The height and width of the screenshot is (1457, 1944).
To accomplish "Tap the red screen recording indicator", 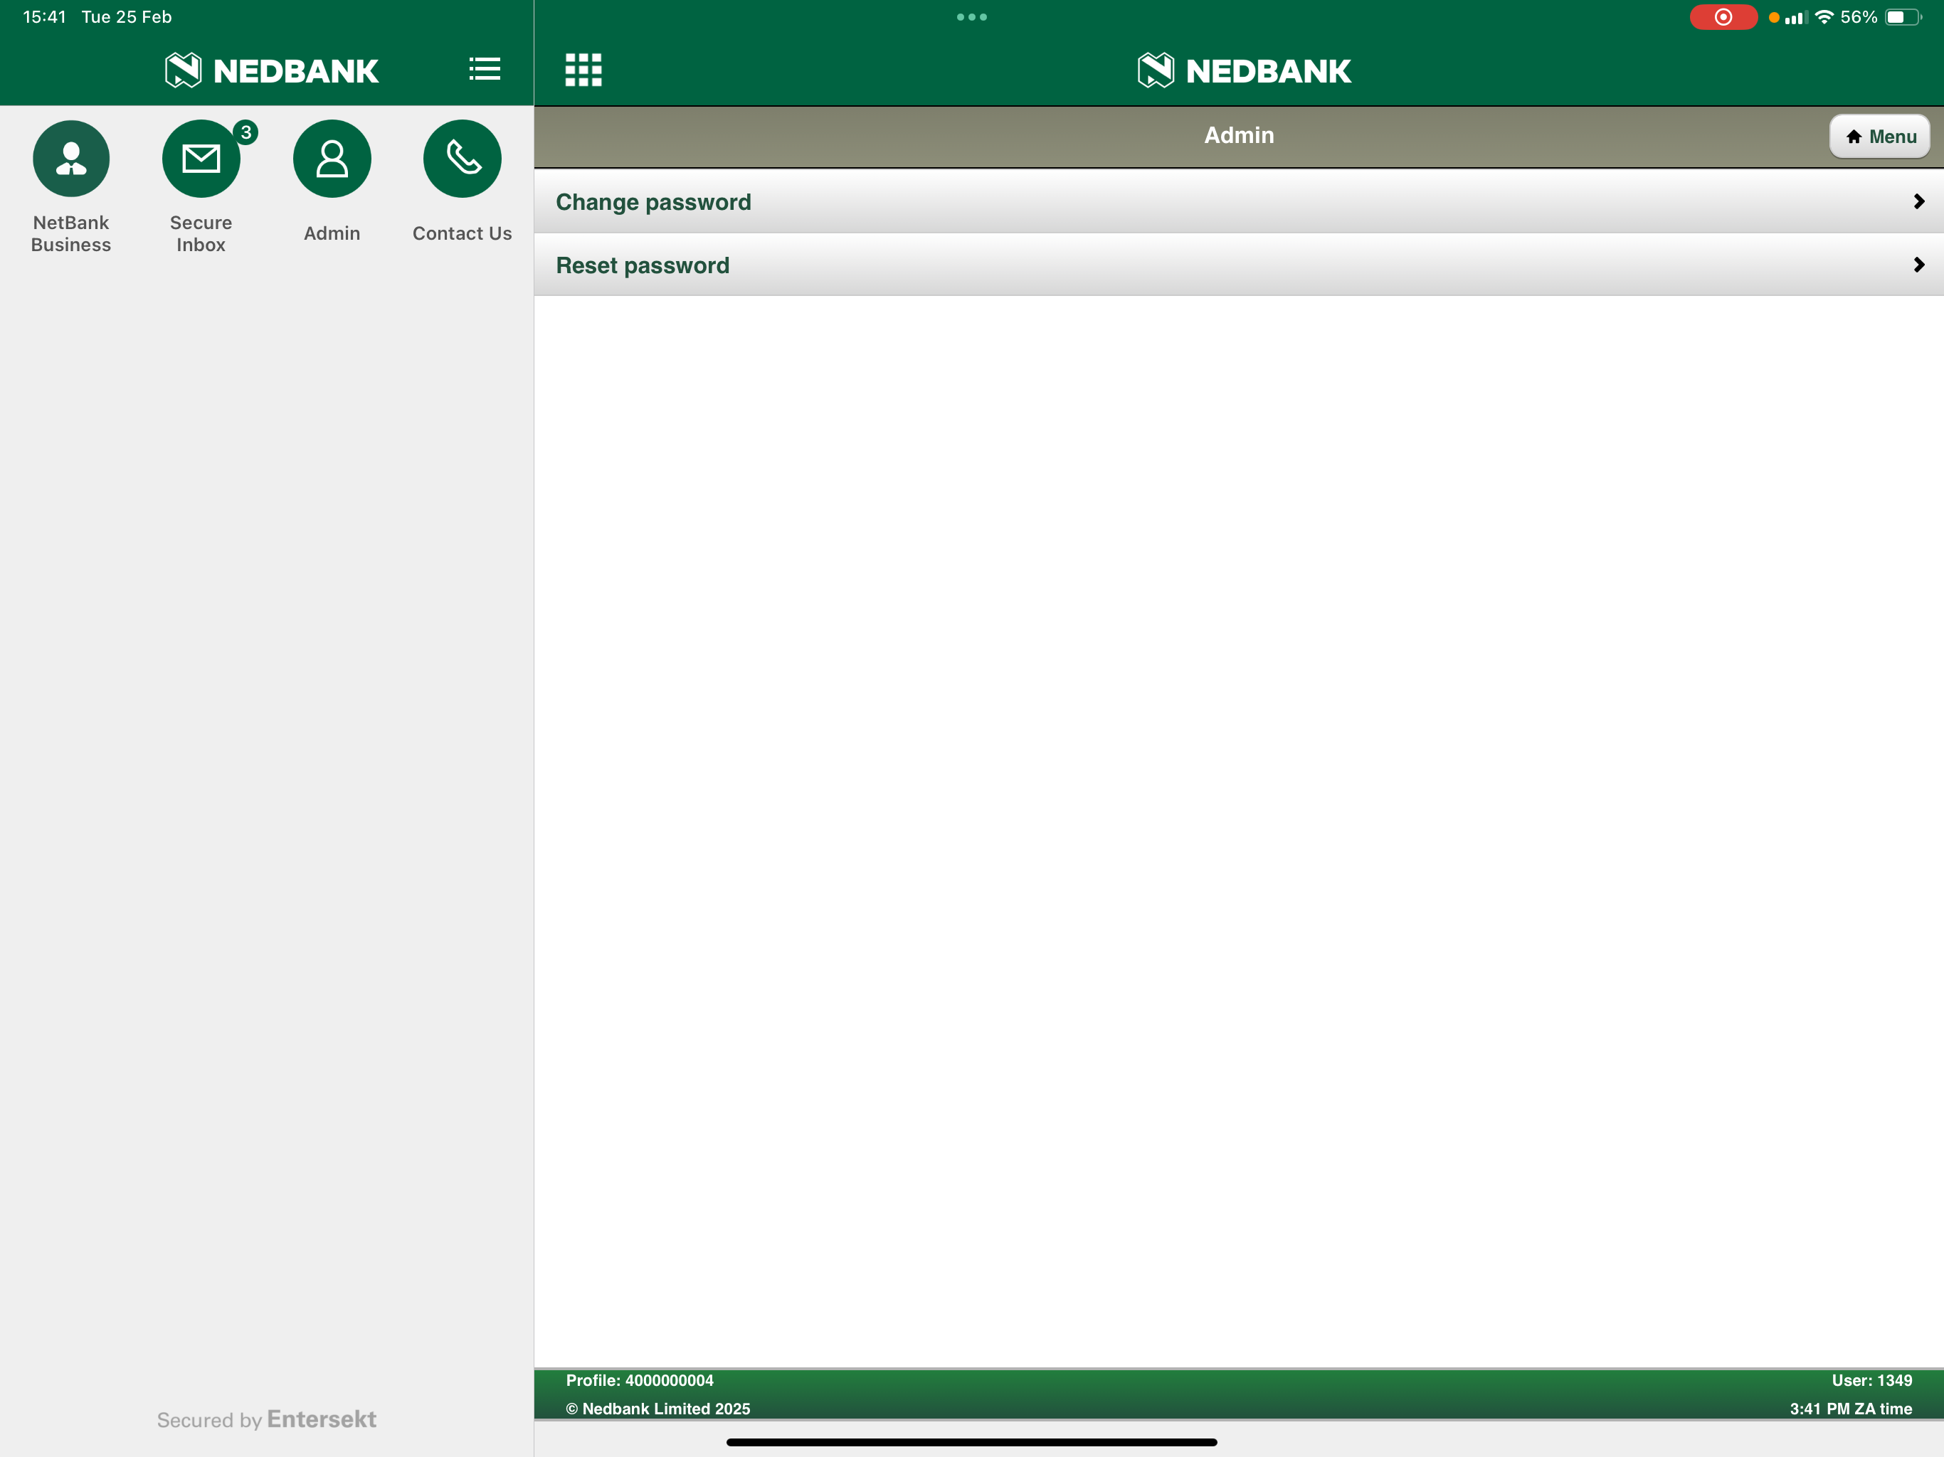I will [x=1723, y=16].
